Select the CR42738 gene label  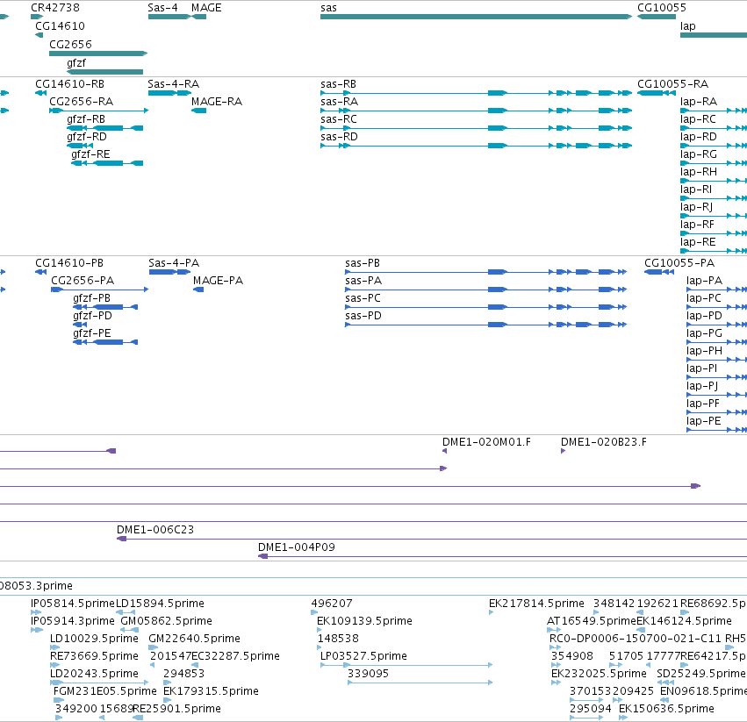click(x=54, y=8)
